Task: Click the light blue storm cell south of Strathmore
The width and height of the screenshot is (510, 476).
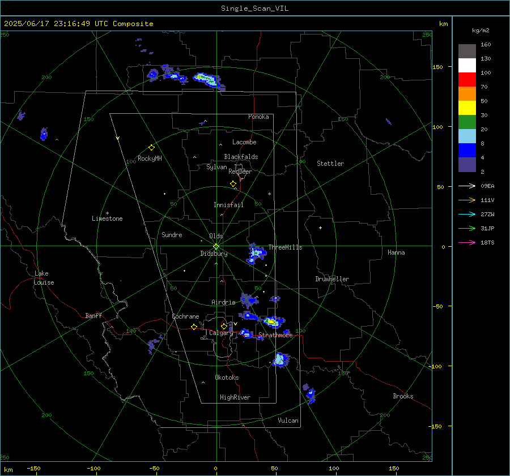Action: tap(280, 359)
